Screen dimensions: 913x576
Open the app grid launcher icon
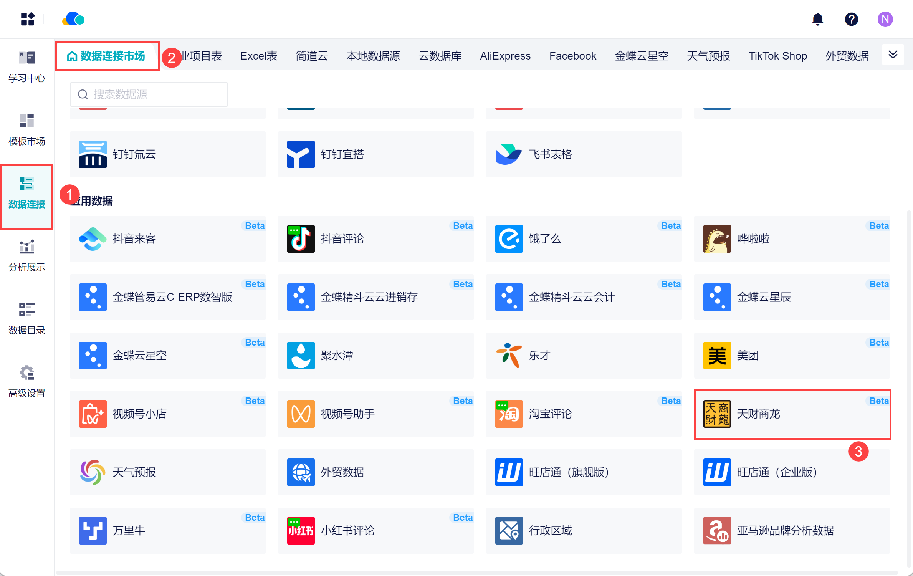click(x=28, y=19)
